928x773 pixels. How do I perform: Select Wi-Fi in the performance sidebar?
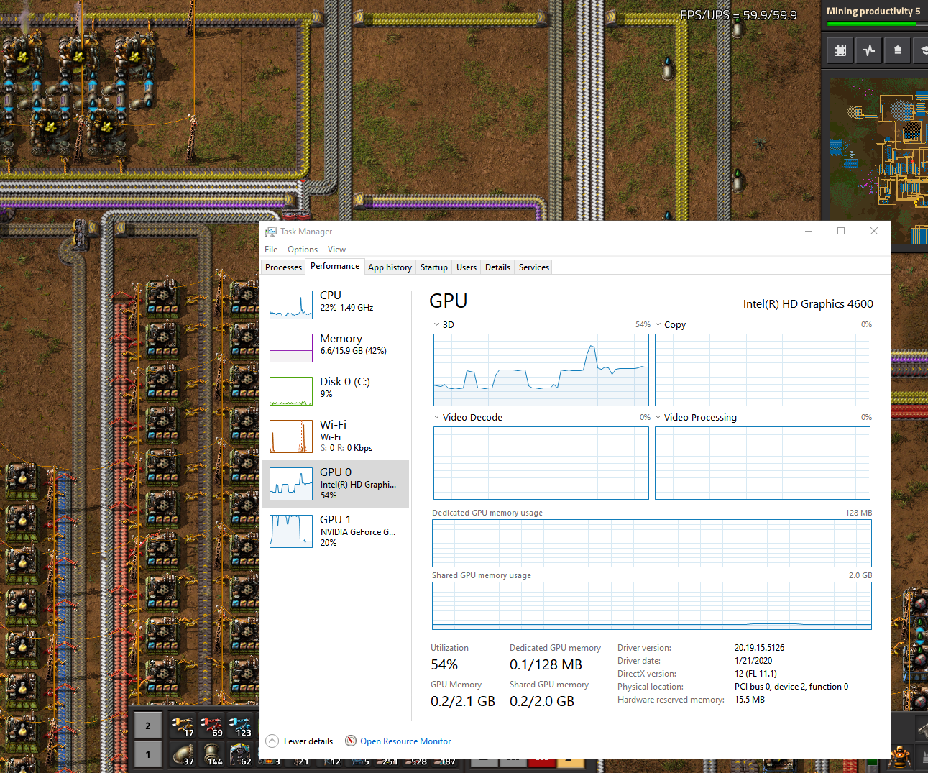click(336, 436)
